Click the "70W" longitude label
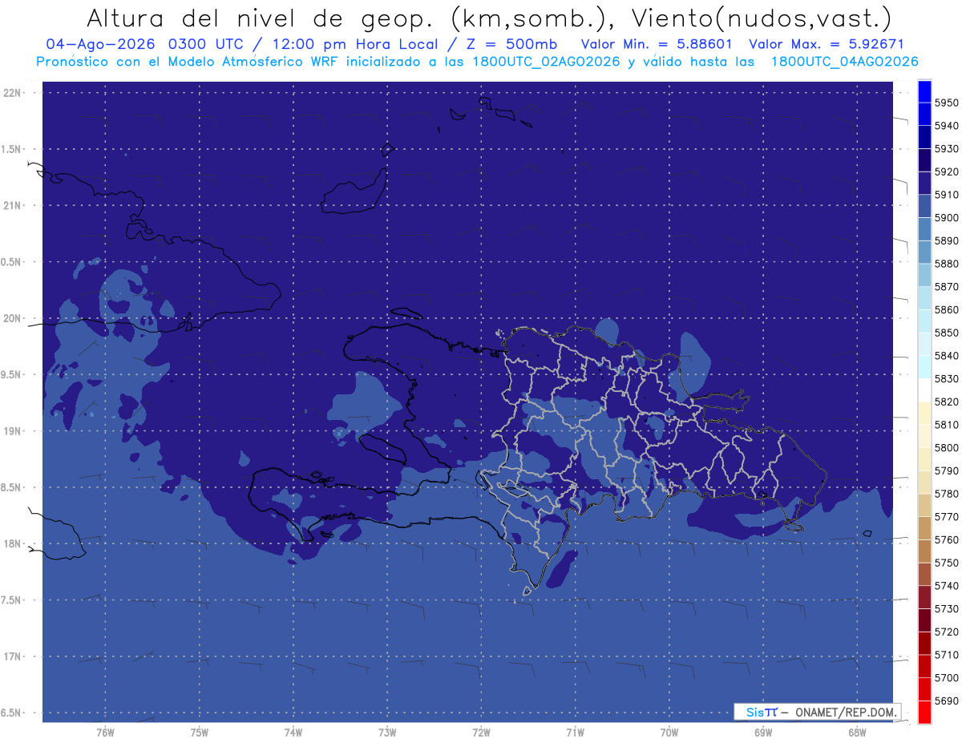Image resolution: width=962 pixels, height=743 pixels. [x=669, y=732]
